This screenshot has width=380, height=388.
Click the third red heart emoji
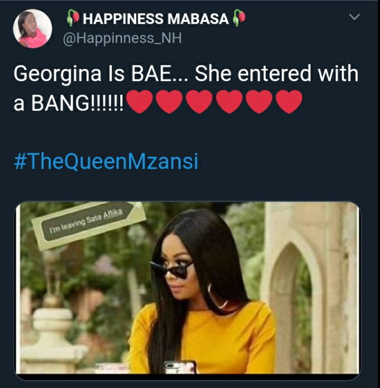coord(199,102)
